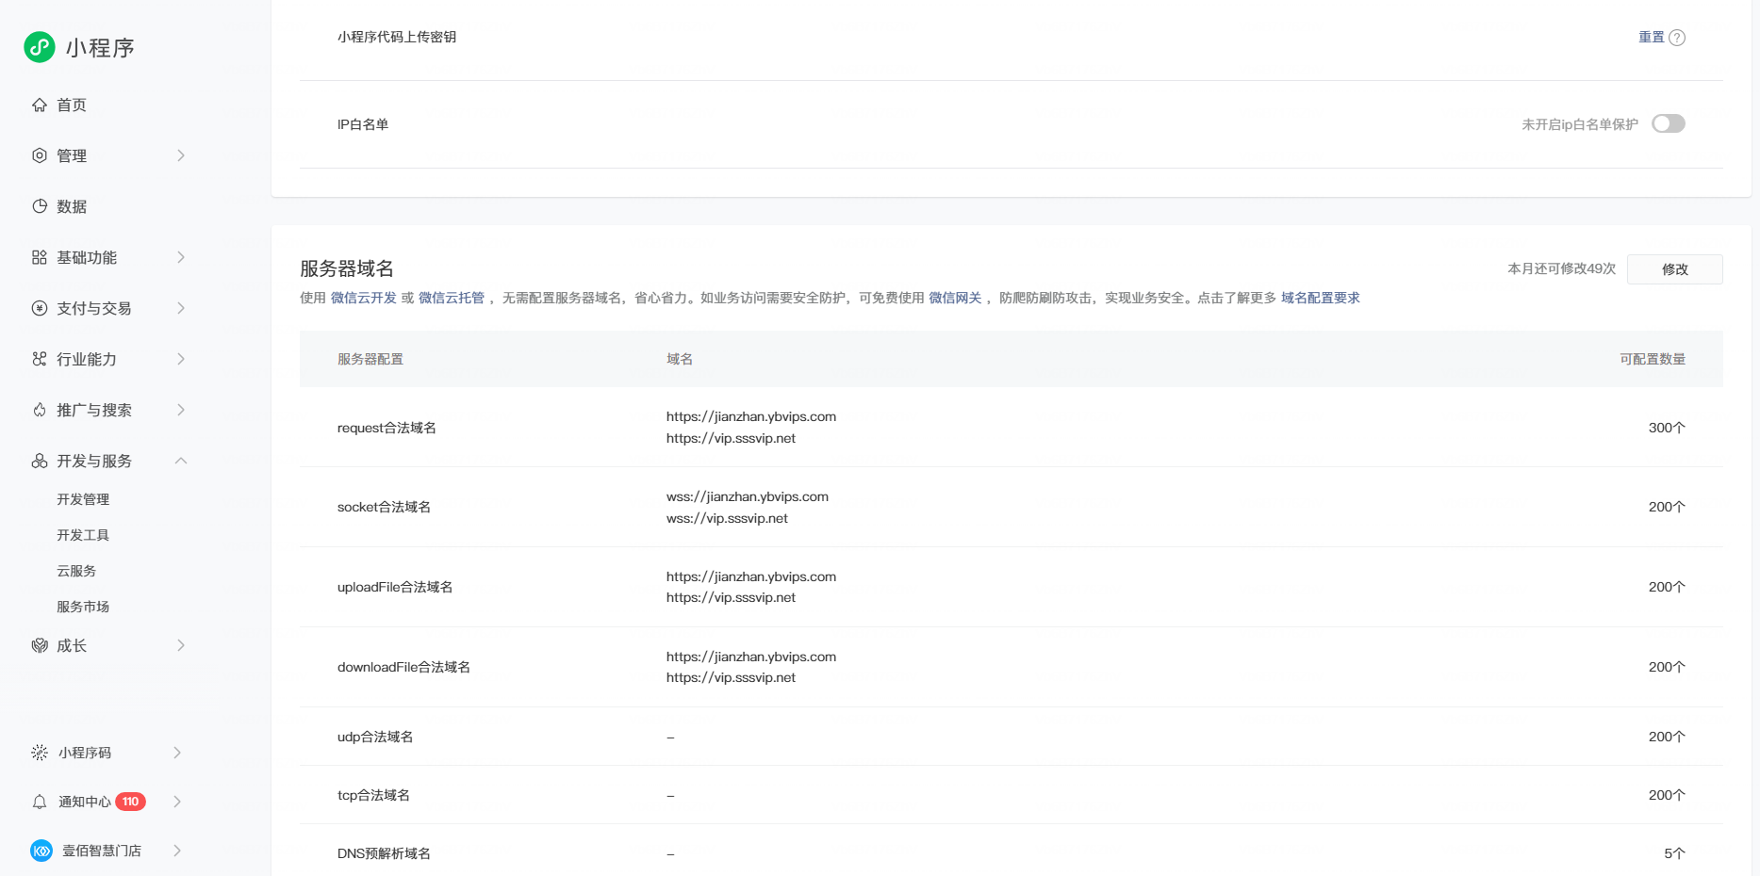Expand the 成长 menu chevron
This screenshot has width=1760, height=876.
click(181, 645)
